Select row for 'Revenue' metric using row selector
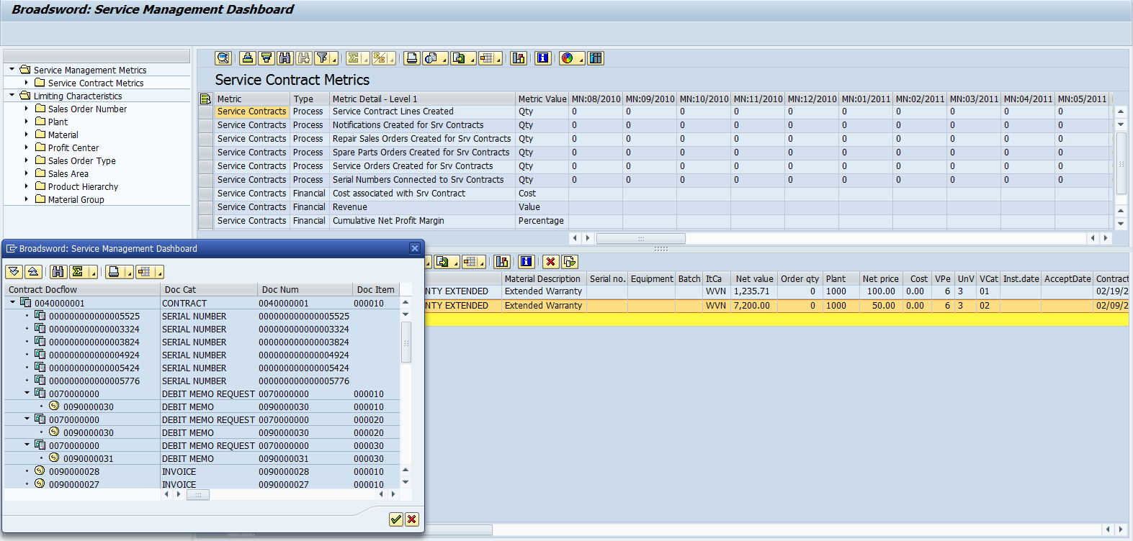This screenshot has width=1133, height=541. (x=205, y=207)
